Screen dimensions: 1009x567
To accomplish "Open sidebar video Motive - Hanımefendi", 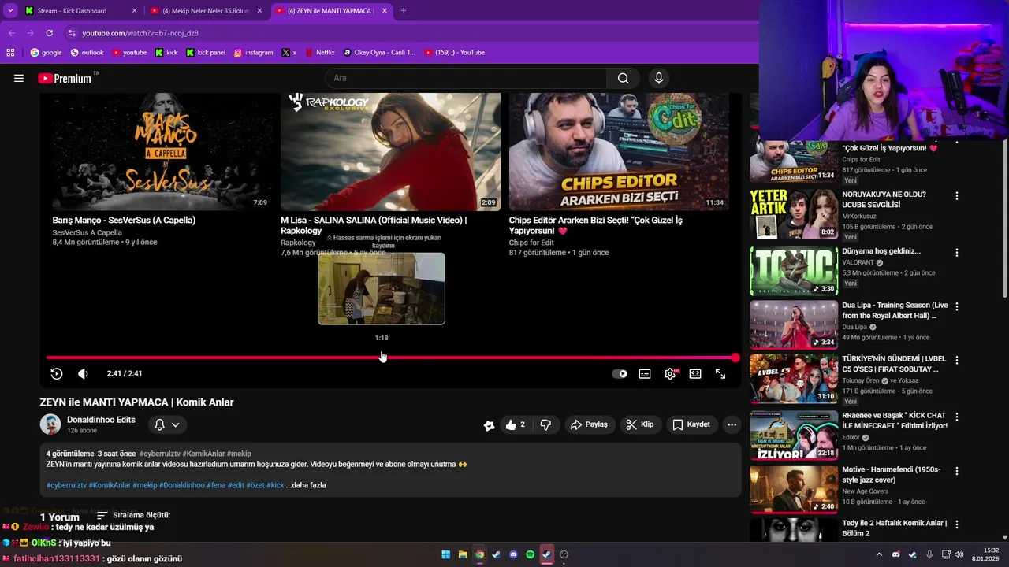I will click(794, 489).
